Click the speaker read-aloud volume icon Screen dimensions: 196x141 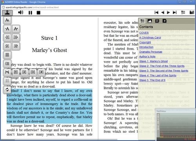click(x=21, y=13)
